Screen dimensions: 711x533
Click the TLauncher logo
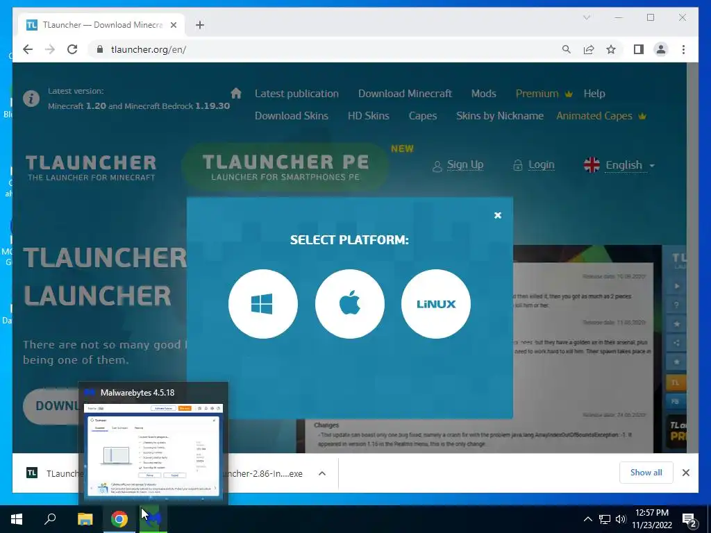(91, 168)
